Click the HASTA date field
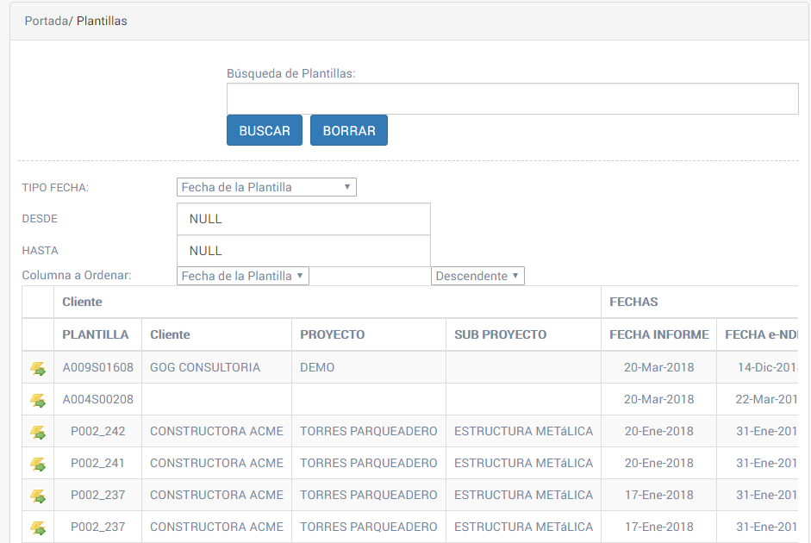This screenshot has width=811, height=543. click(x=303, y=251)
